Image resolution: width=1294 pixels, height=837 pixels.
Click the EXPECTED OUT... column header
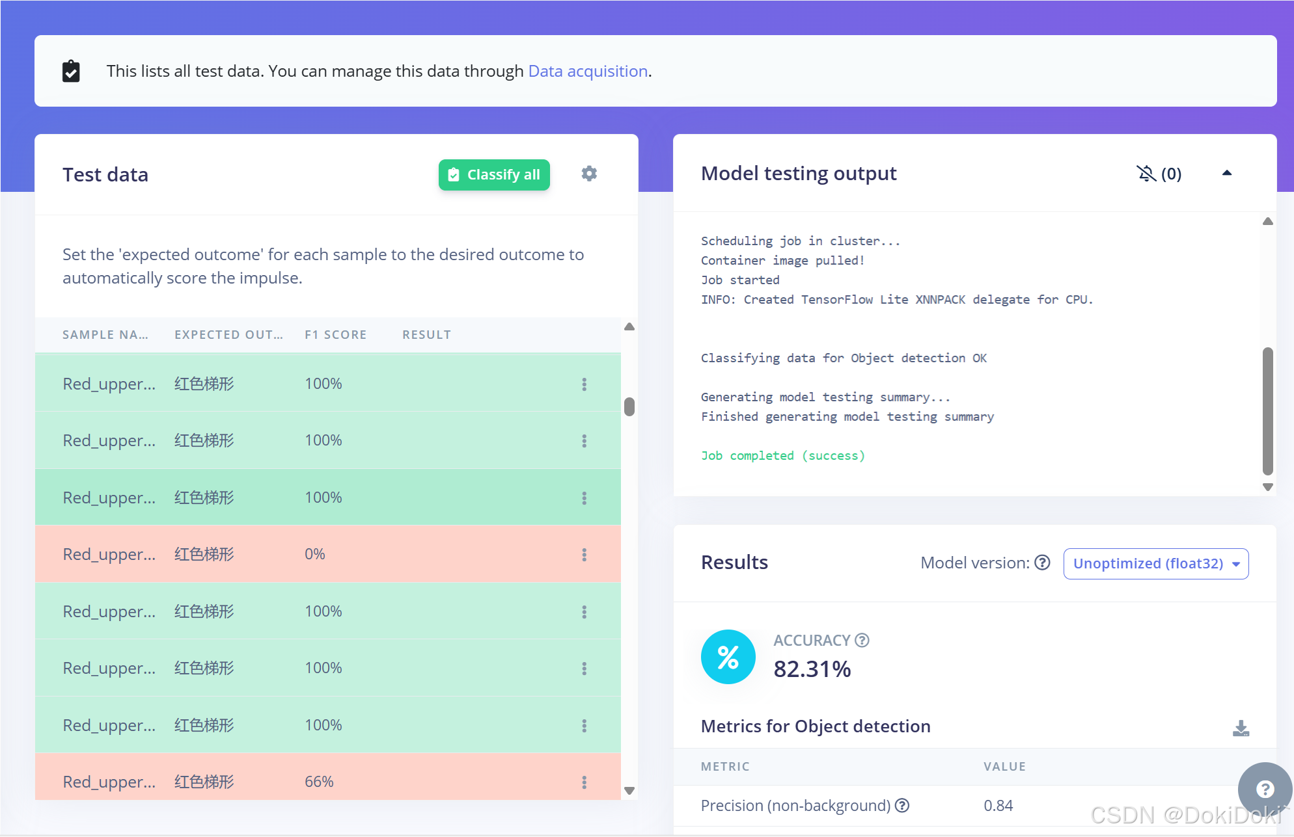coord(228,335)
